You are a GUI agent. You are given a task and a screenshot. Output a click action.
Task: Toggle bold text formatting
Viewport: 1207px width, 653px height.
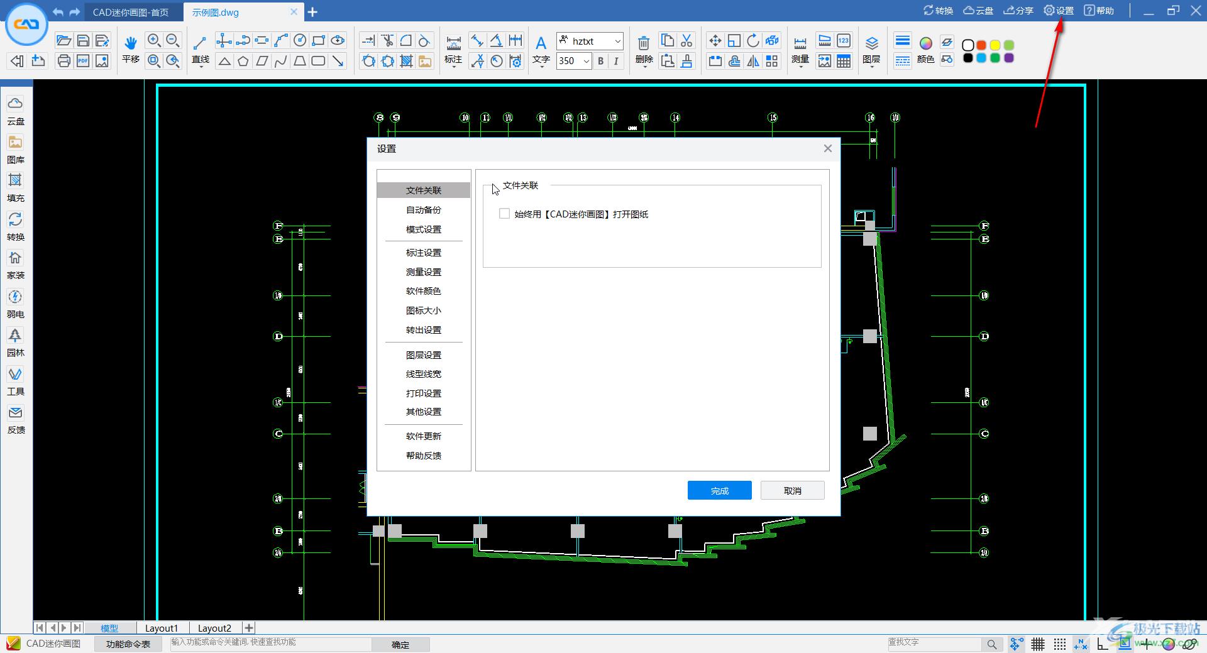click(600, 61)
